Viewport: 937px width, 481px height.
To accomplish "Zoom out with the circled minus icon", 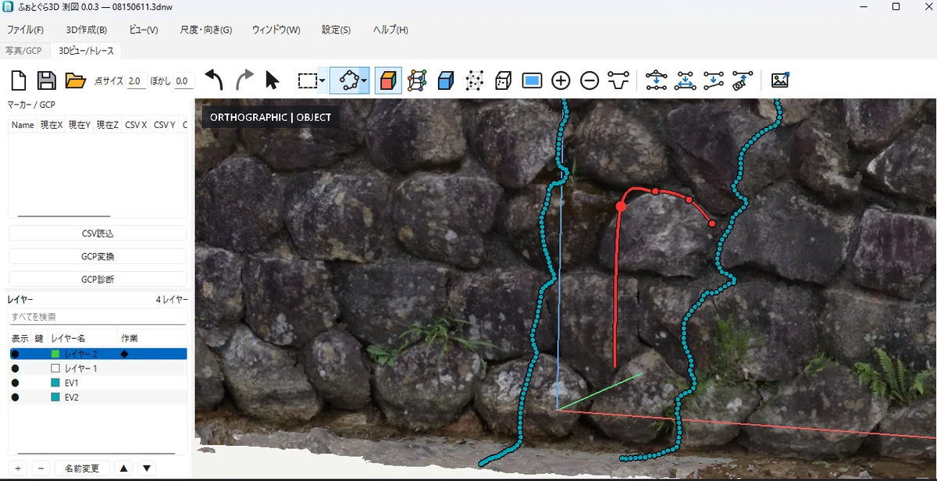I will [x=590, y=80].
